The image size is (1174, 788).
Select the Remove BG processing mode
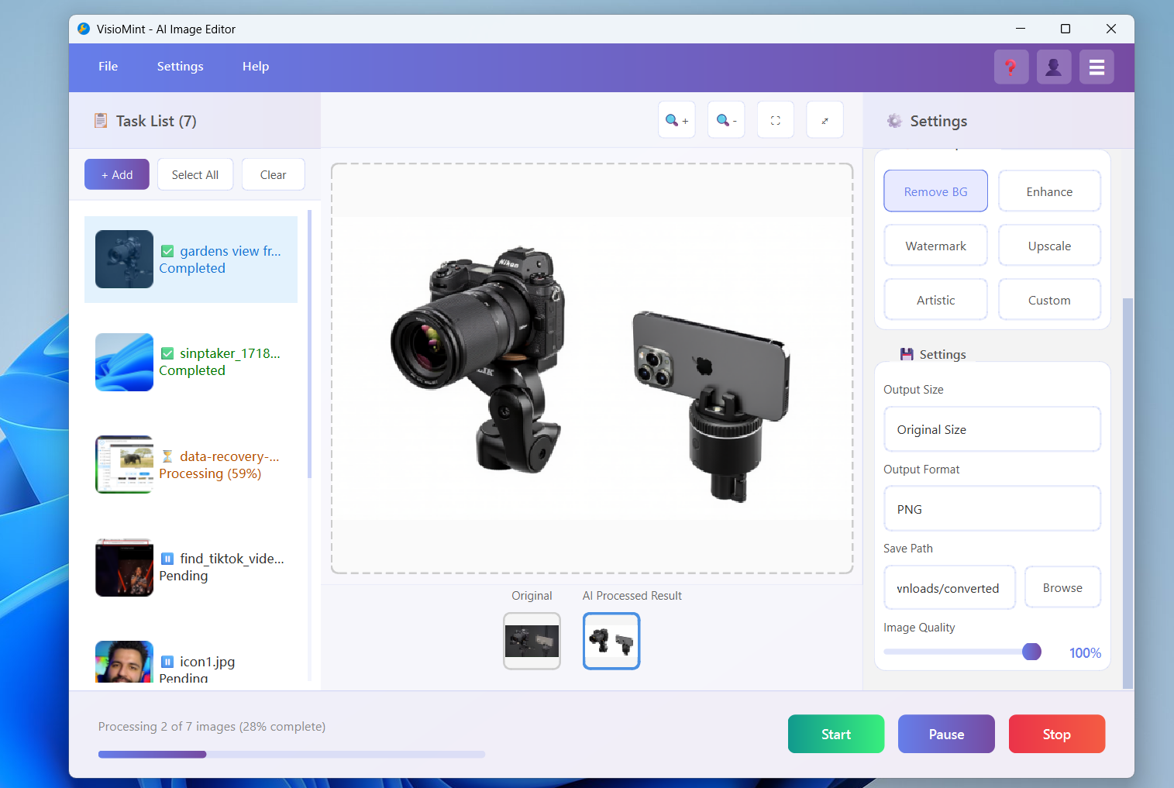[x=935, y=191]
